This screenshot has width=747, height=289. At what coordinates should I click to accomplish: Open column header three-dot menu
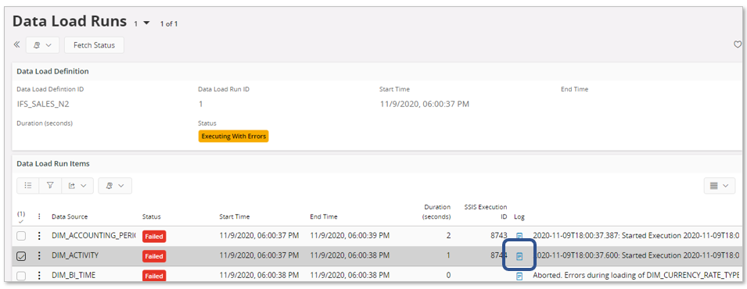(40, 216)
